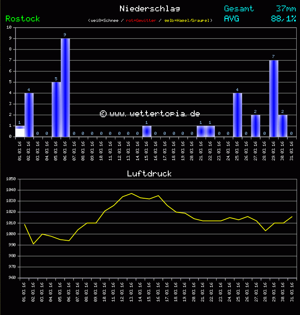Click the white snow bar segment
The width and height of the screenshot is (300, 315).
pos(20,133)
